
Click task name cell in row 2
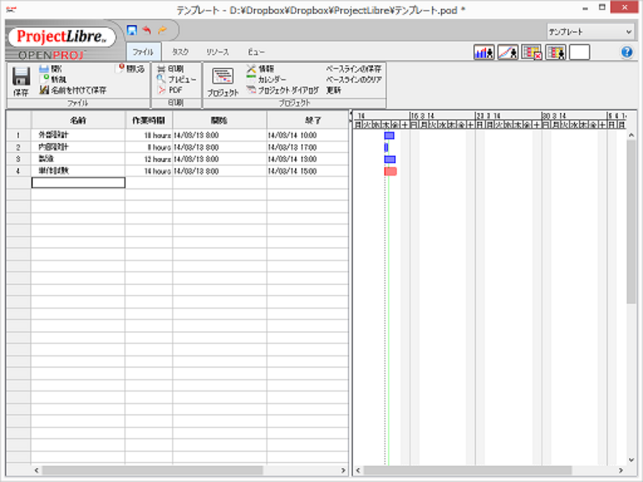click(78, 147)
